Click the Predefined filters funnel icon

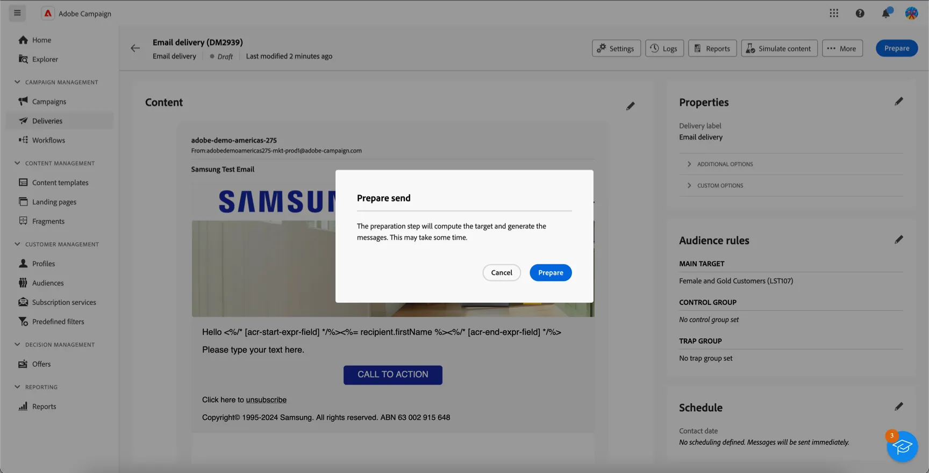pyautogui.click(x=23, y=322)
